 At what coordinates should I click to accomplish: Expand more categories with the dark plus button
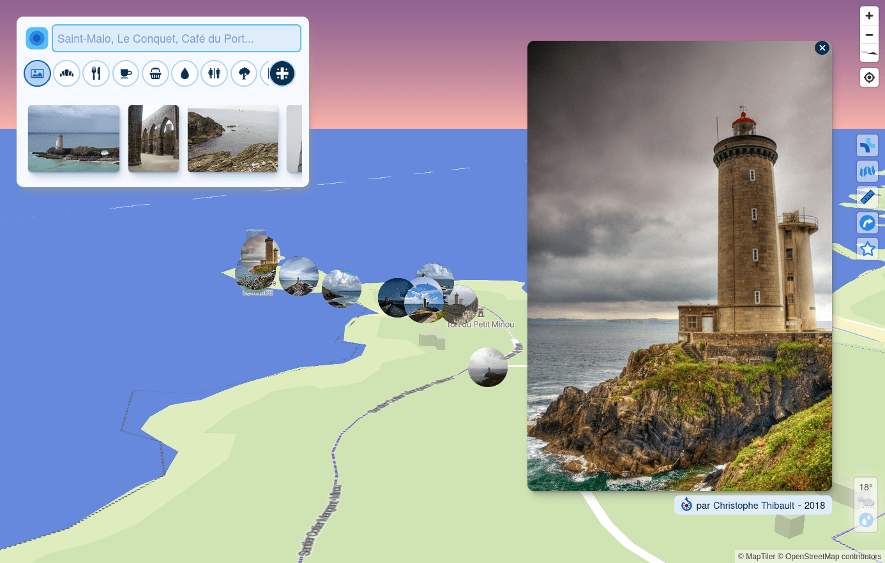click(x=282, y=73)
